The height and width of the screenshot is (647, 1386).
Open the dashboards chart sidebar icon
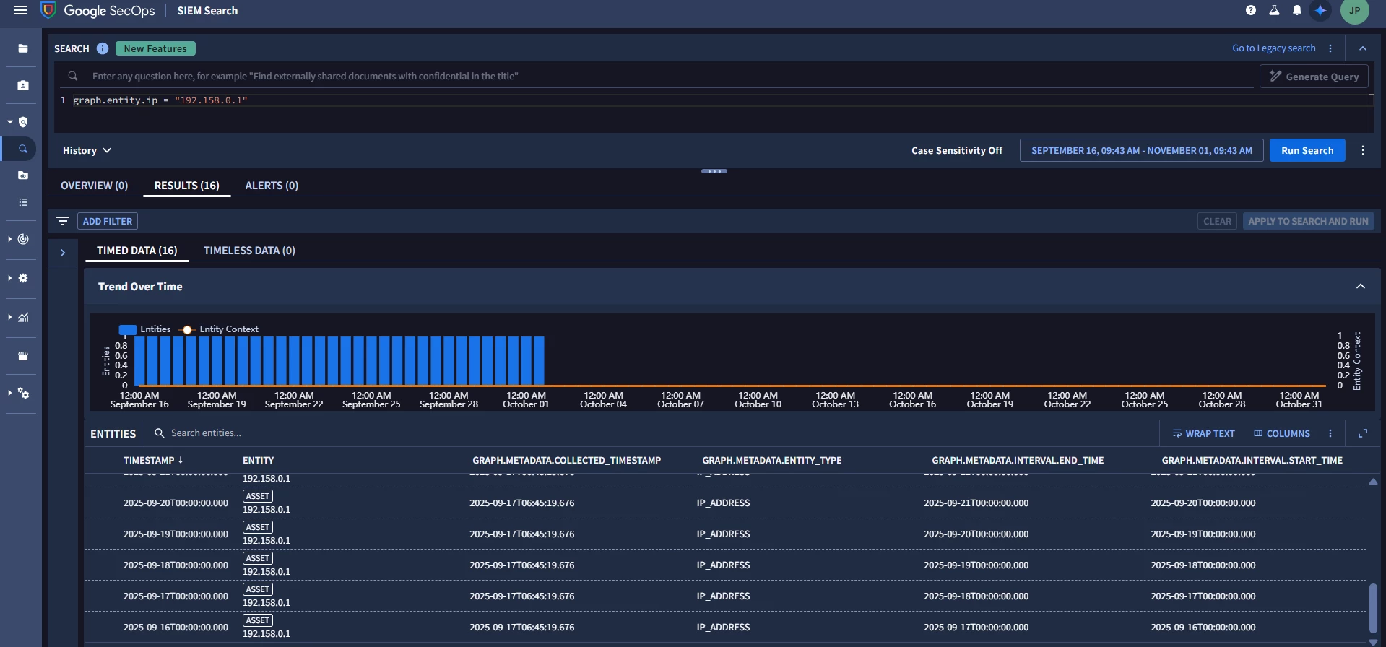[23, 317]
